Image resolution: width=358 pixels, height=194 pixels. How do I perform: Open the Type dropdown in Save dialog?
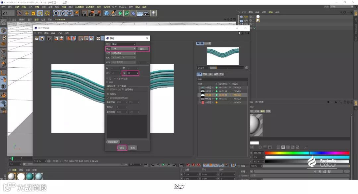(124, 44)
